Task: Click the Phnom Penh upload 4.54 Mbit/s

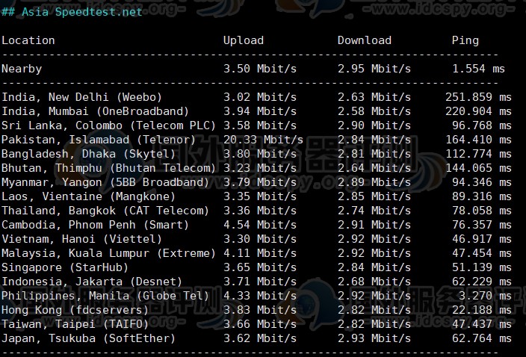Action: (x=260, y=225)
